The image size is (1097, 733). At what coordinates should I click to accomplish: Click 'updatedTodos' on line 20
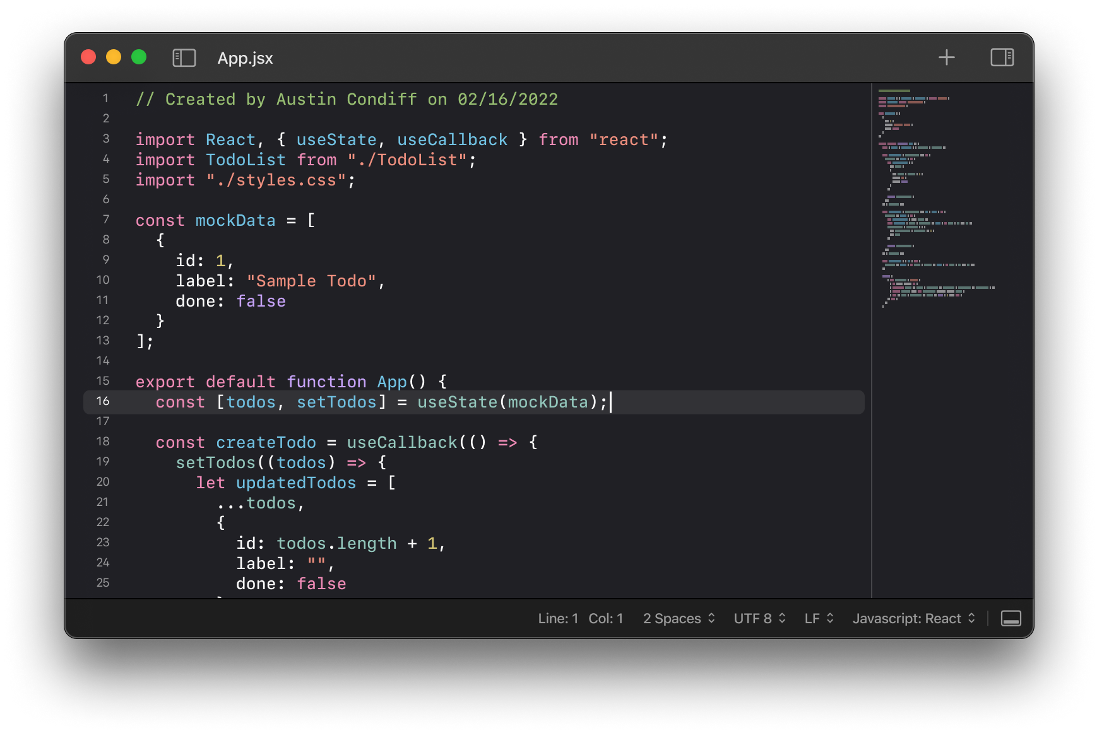(x=296, y=483)
